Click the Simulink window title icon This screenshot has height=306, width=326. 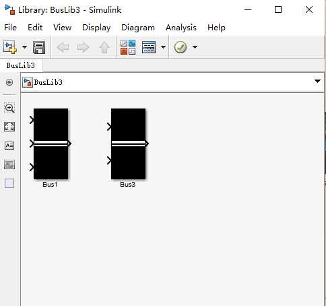pos(10,9)
